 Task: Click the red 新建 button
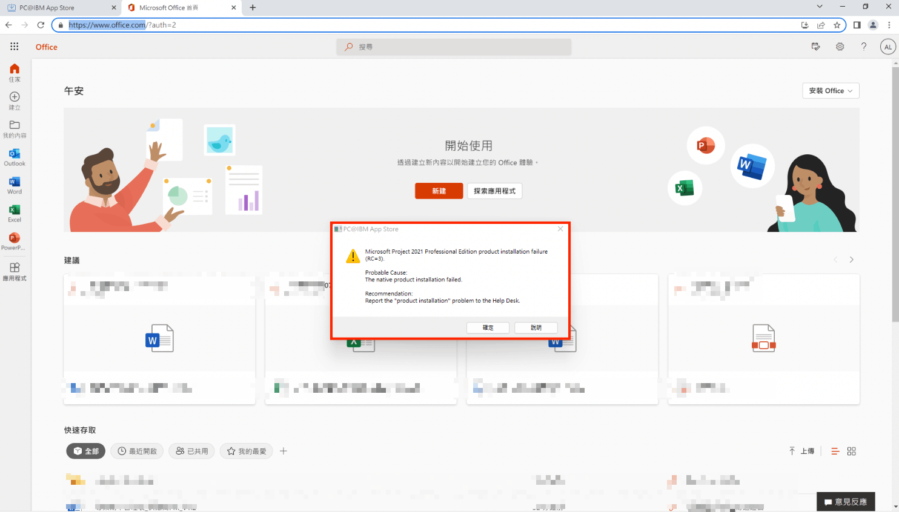439,191
